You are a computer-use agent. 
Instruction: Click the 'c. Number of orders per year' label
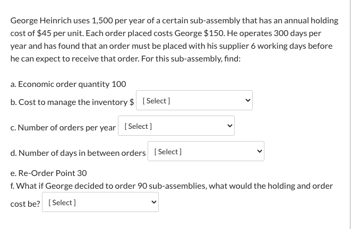pyautogui.click(x=63, y=128)
